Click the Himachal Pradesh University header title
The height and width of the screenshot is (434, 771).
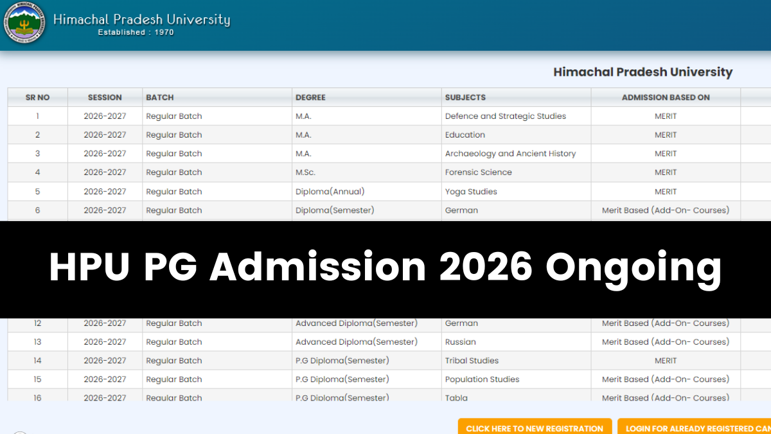click(141, 19)
